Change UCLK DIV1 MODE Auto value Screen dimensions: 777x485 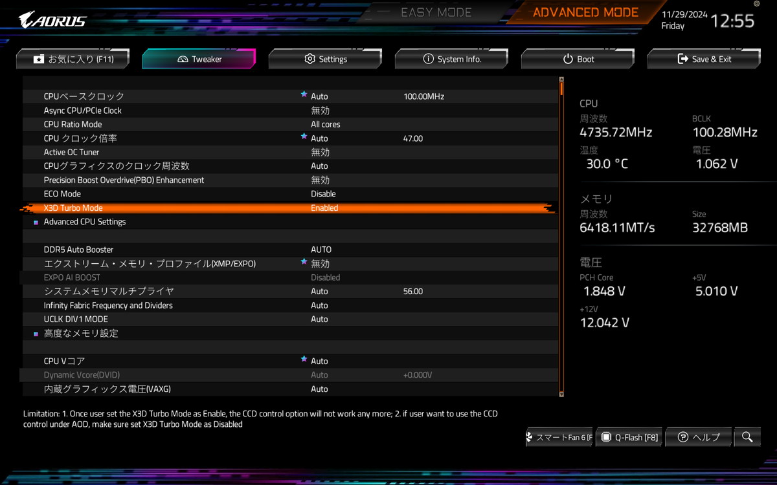[x=319, y=319]
